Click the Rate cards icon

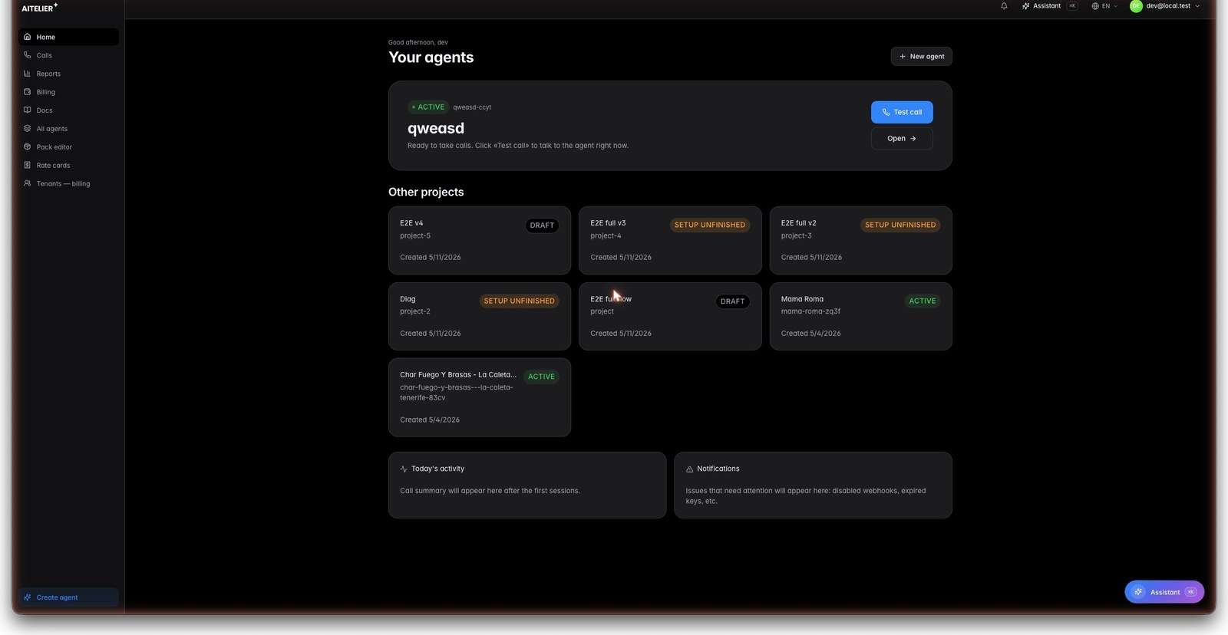[28, 166]
